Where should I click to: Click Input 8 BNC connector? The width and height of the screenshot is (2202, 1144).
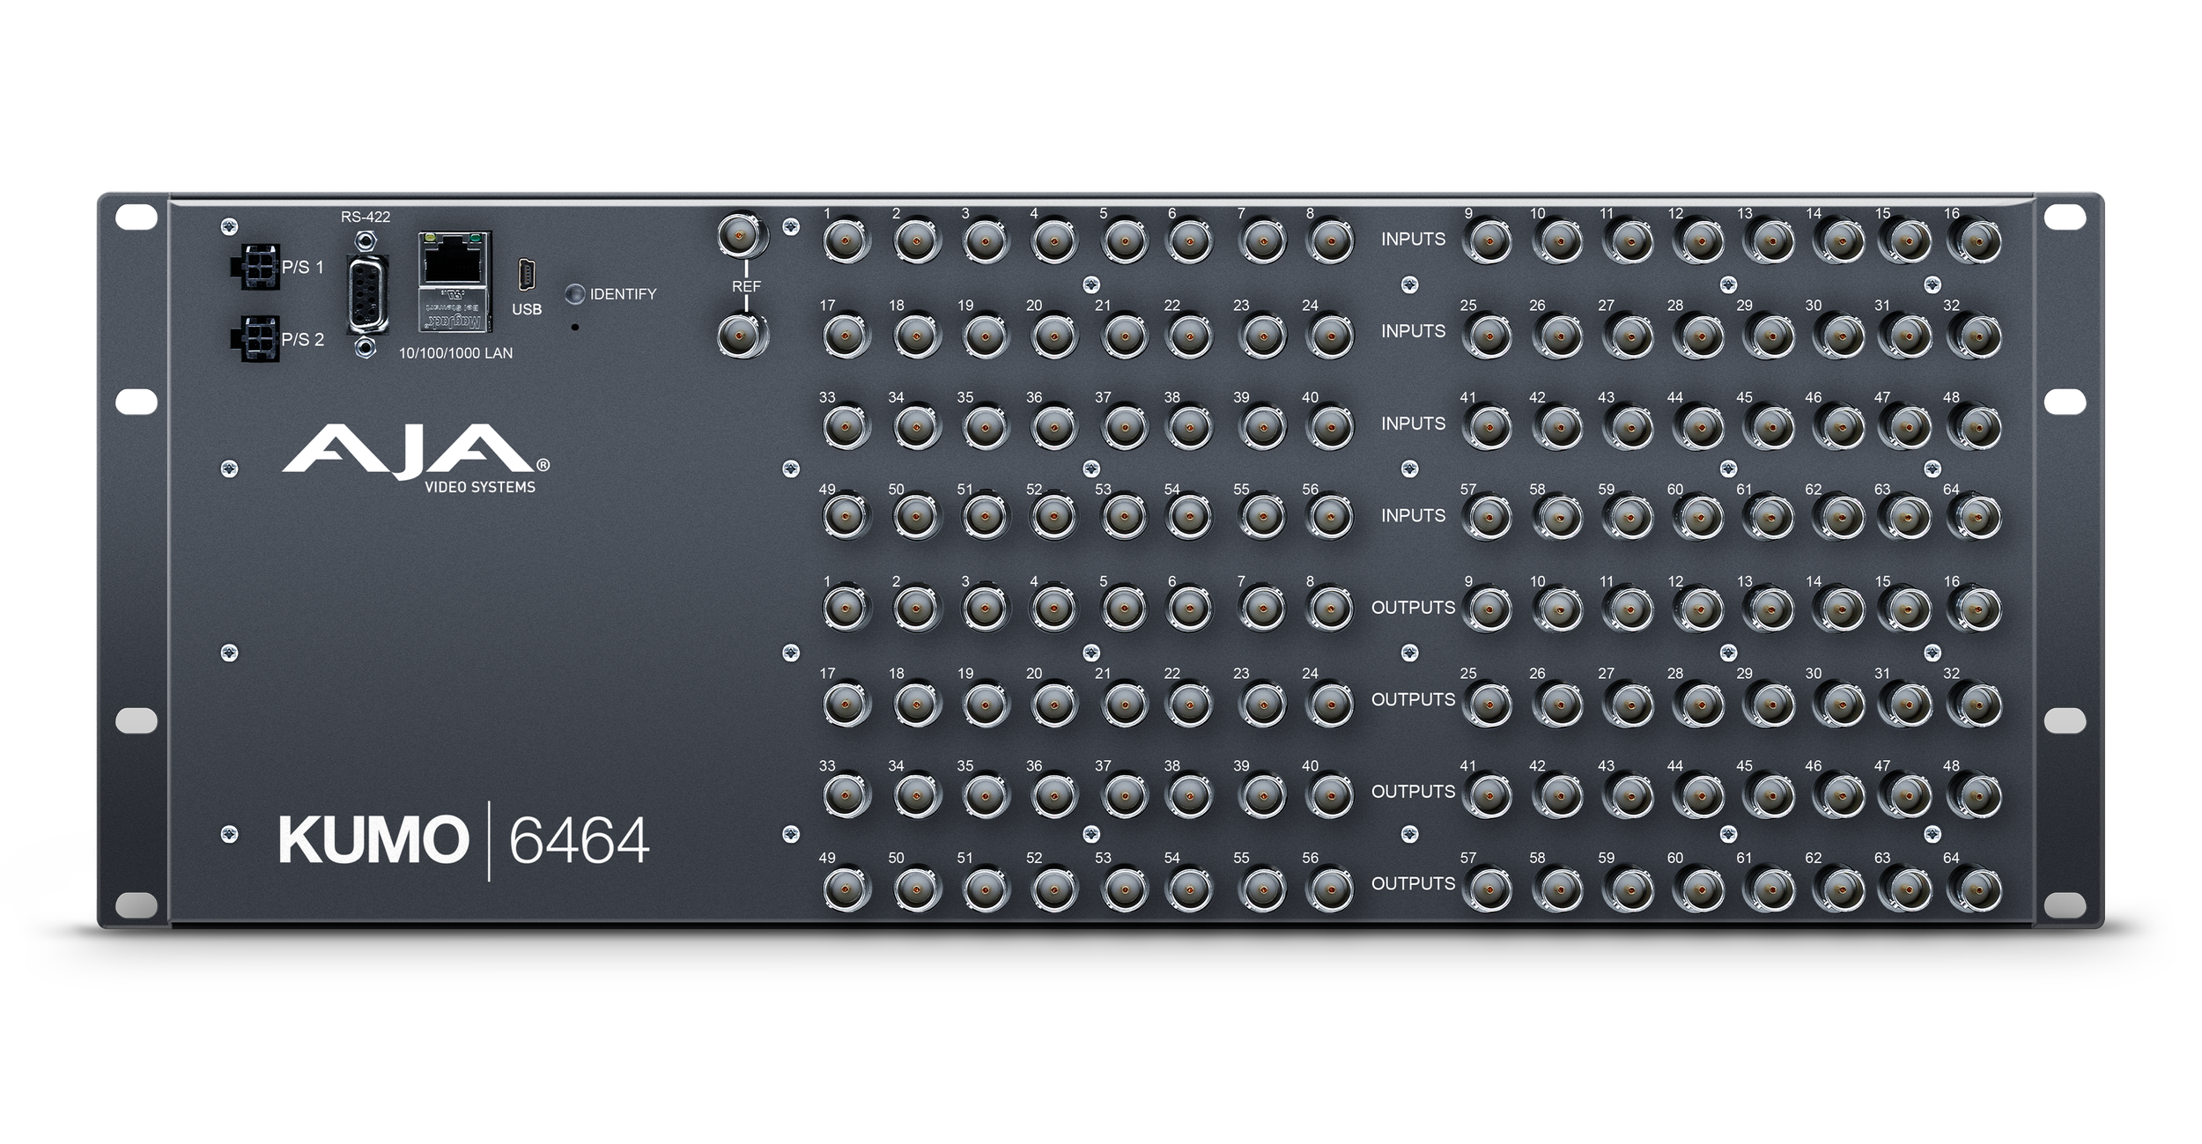tap(1330, 240)
